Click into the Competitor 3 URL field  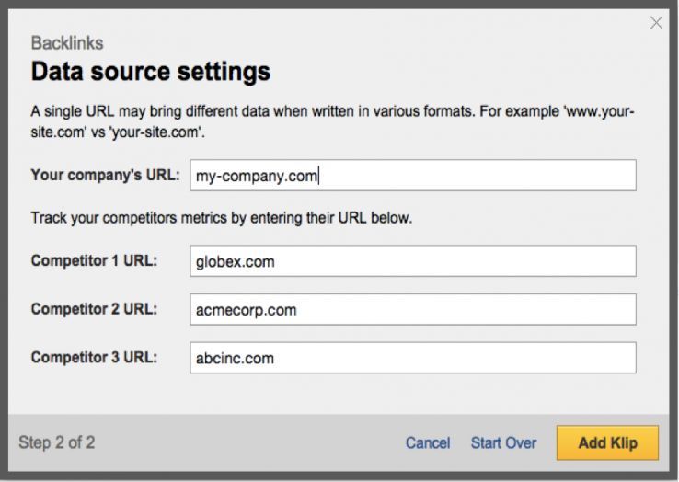tap(412, 358)
